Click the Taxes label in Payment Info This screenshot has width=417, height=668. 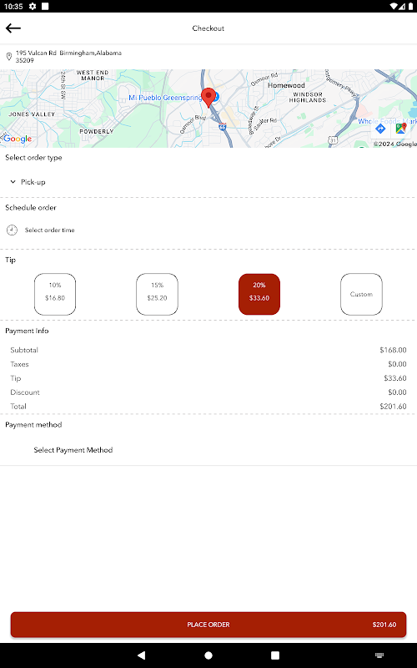[x=19, y=364]
